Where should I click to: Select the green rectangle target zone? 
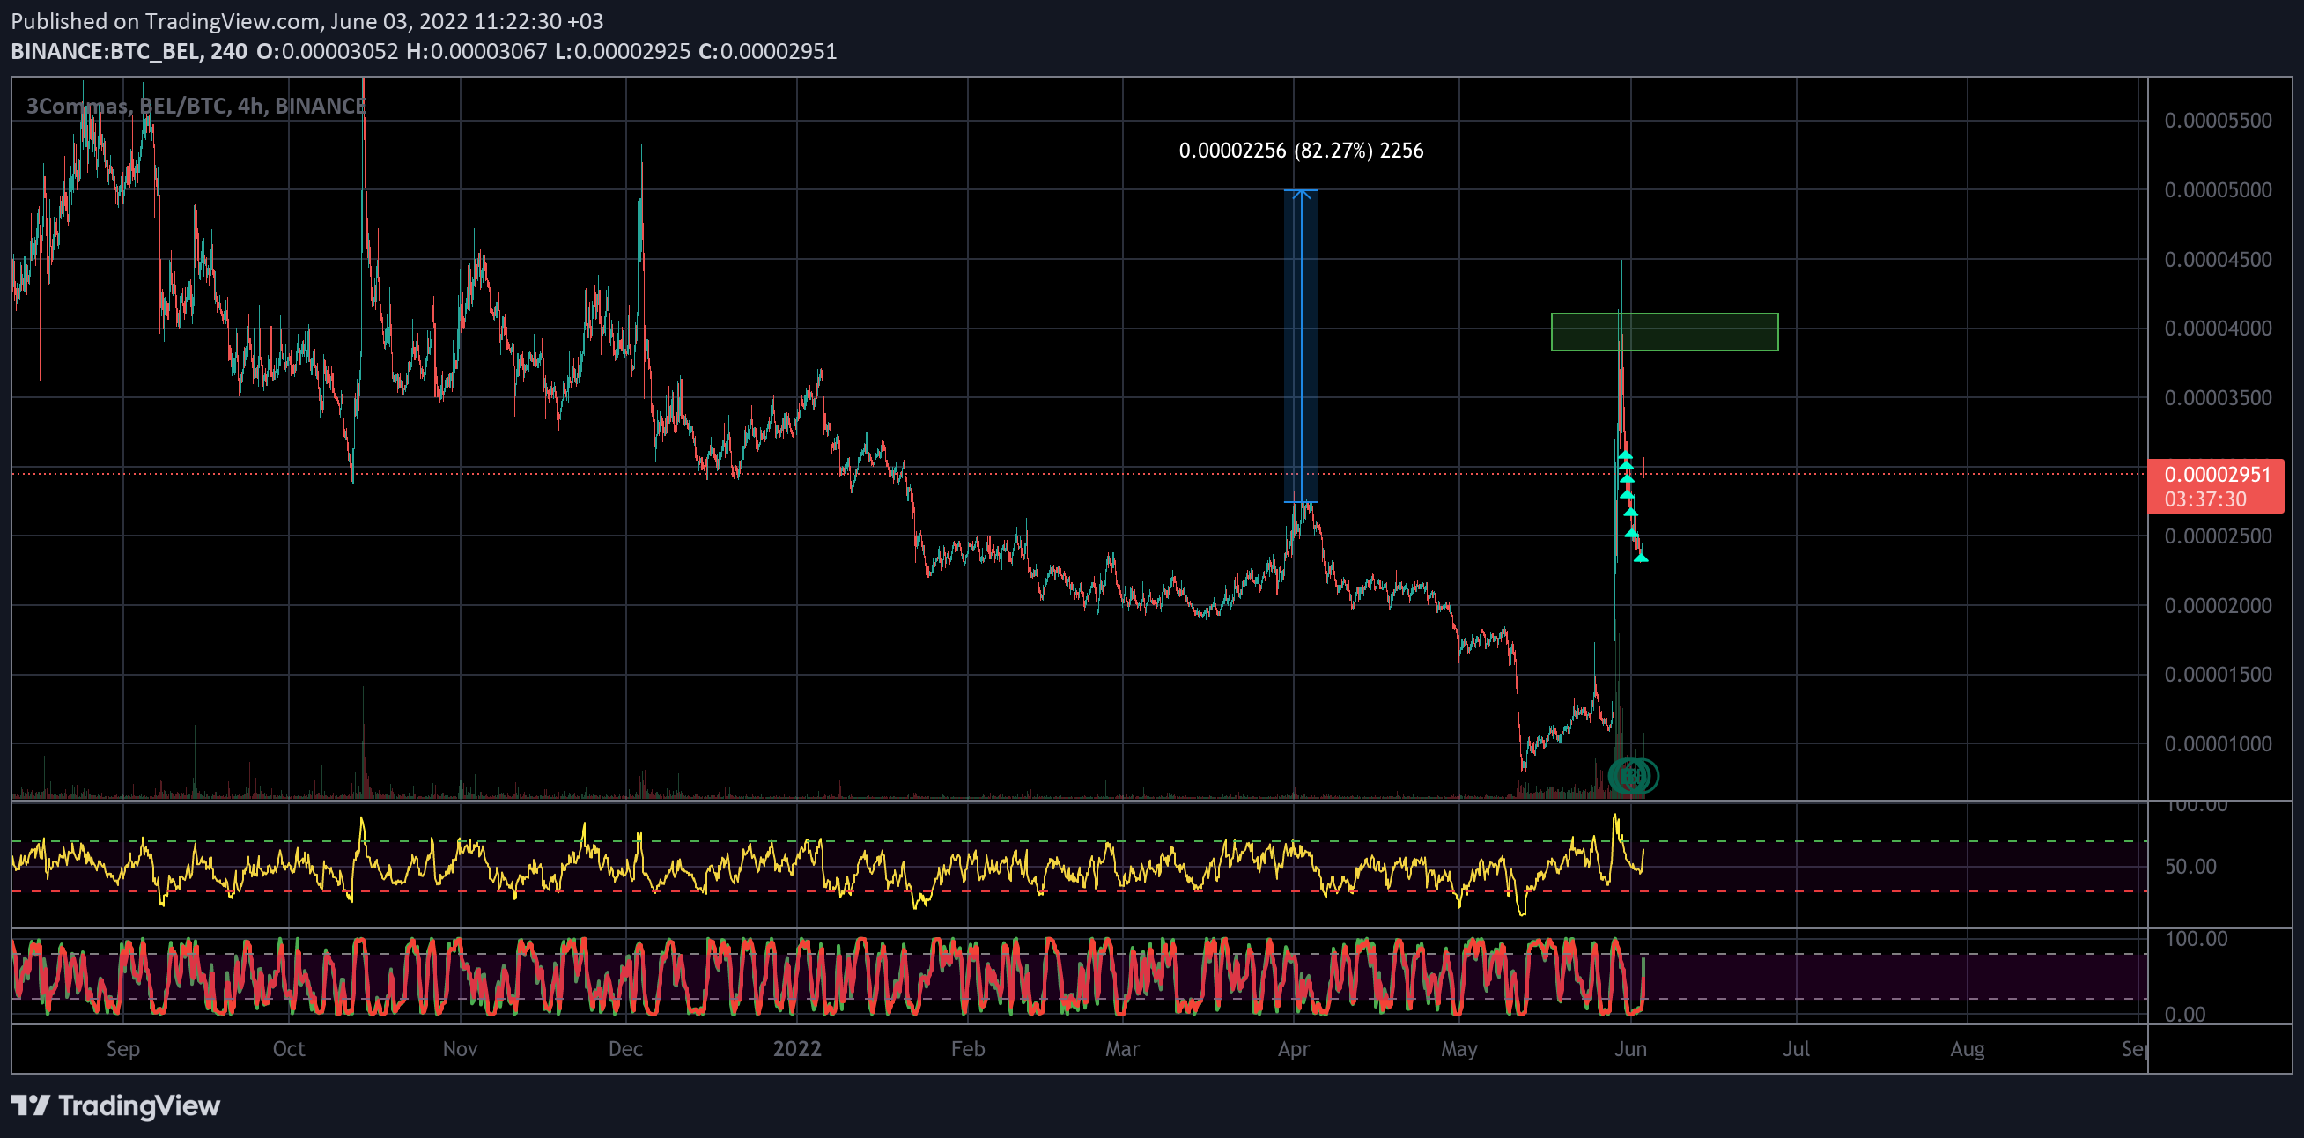click(1665, 332)
